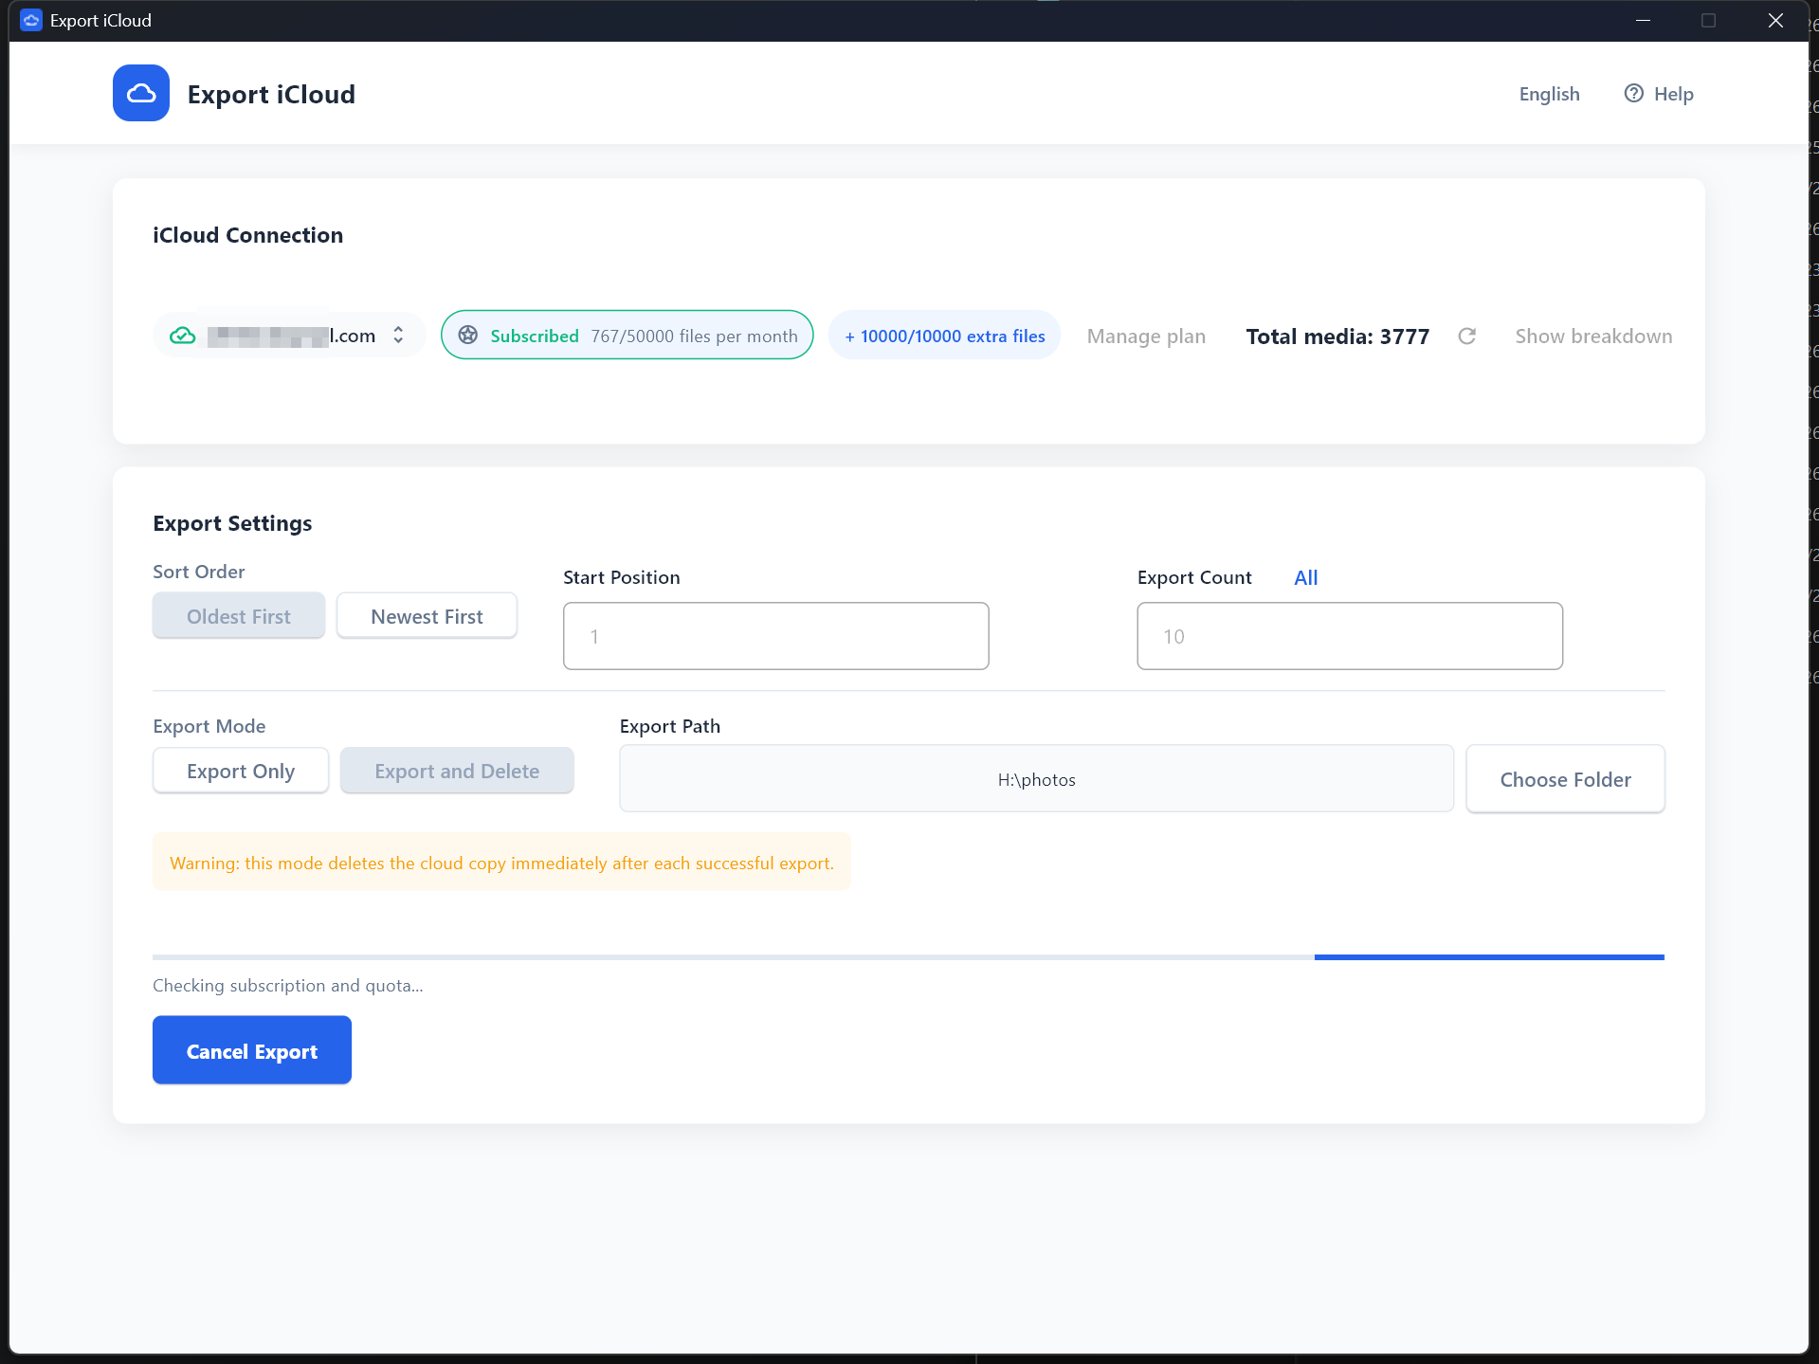Refresh the Total media count
1819x1364 pixels.
1466,336
